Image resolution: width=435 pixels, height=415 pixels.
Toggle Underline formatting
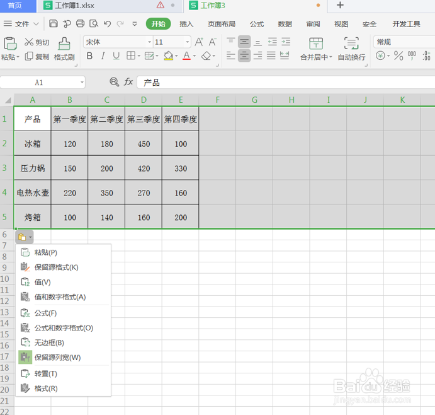pyautogui.click(x=116, y=56)
